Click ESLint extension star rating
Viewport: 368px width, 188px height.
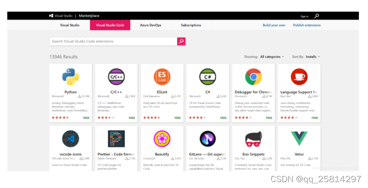click(x=152, y=118)
